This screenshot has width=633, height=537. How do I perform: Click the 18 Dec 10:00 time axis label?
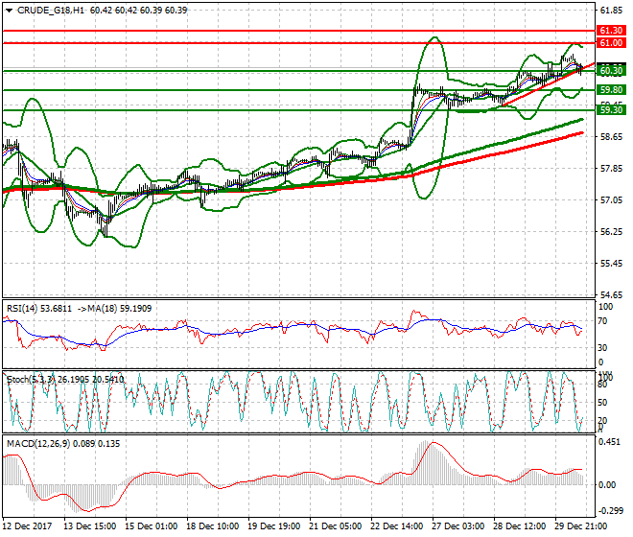click(212, 526)
